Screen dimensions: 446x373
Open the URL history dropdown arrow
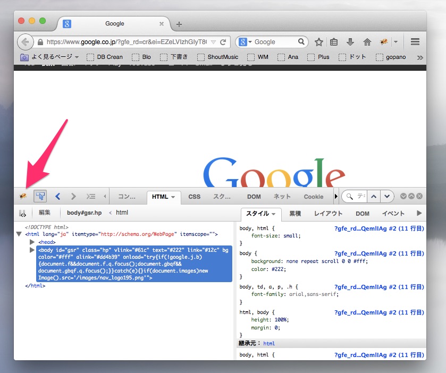tap(213, 42)
